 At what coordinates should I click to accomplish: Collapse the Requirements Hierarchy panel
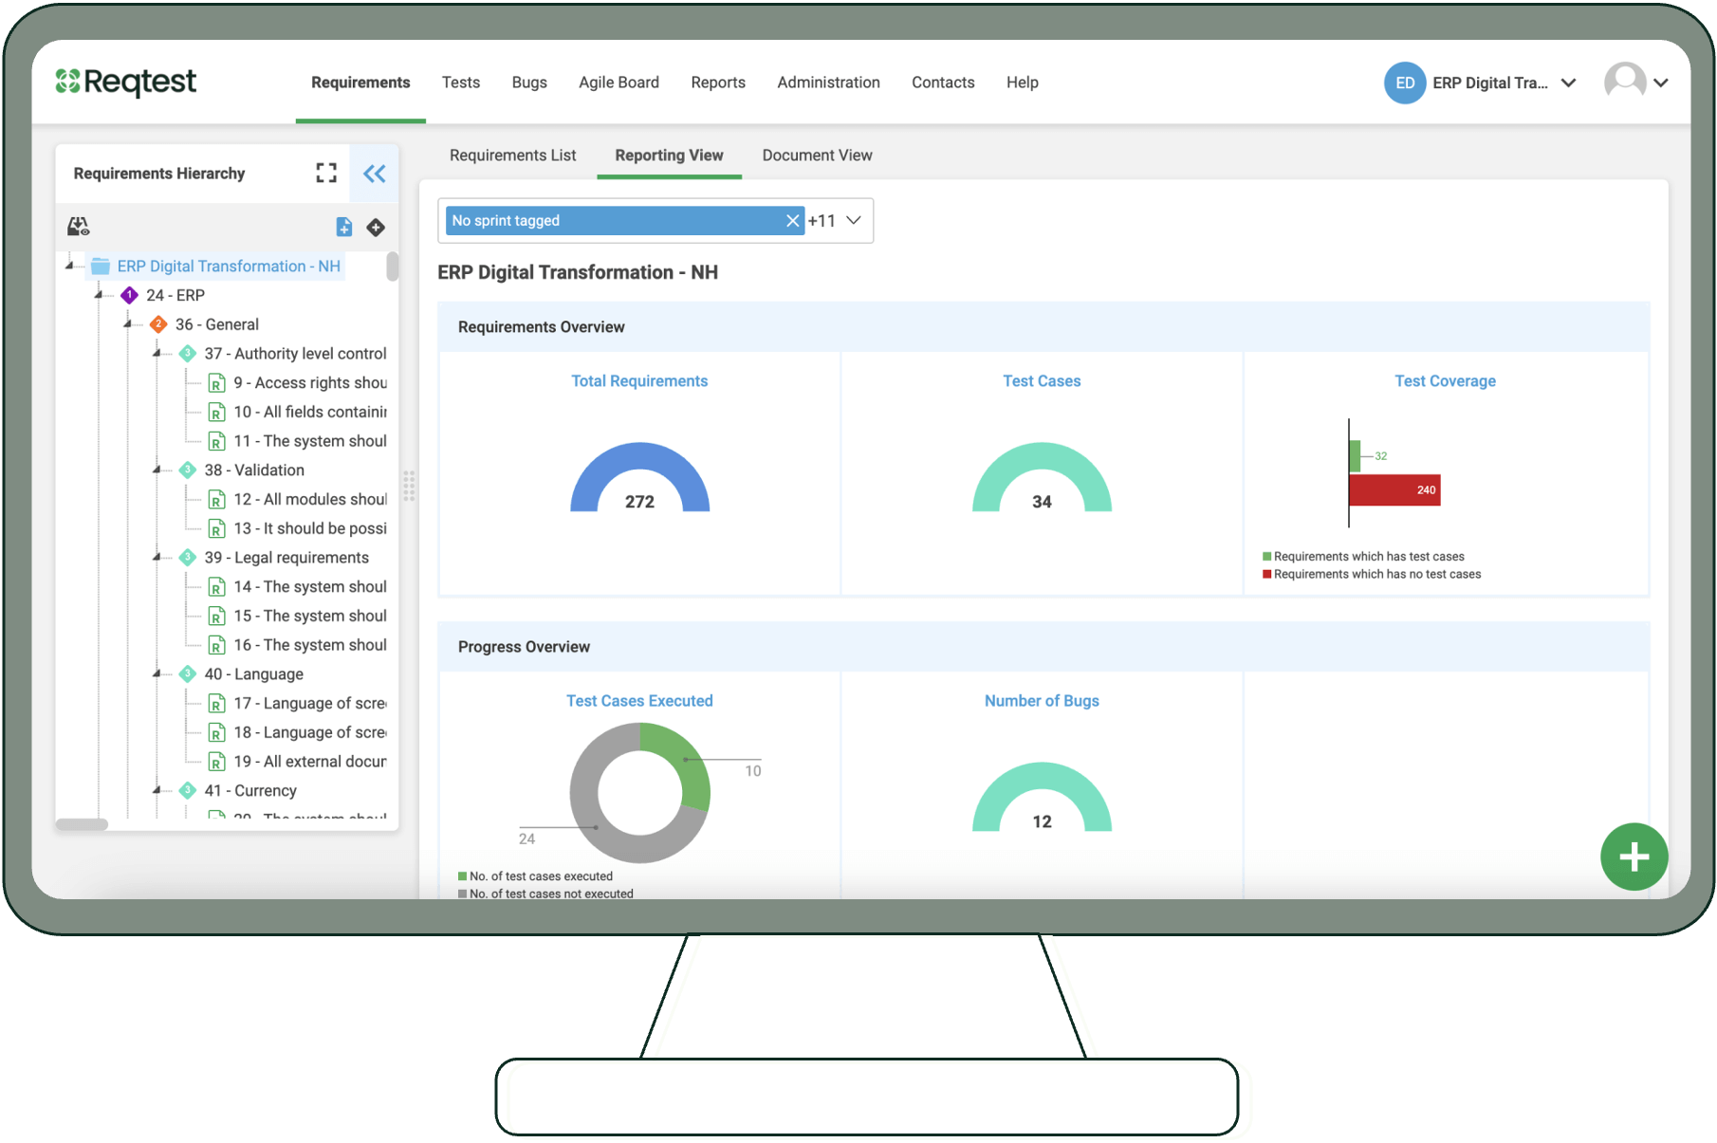click(374, 173)
